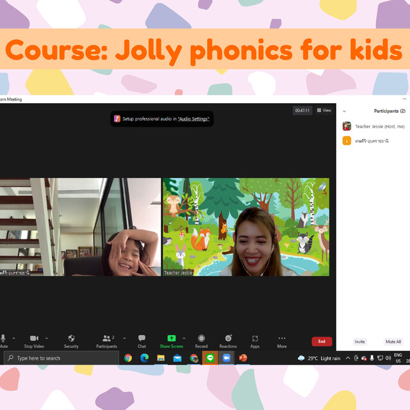
Task: Expand the arrow next to the Participants button
Action: (x=124, y=338)
